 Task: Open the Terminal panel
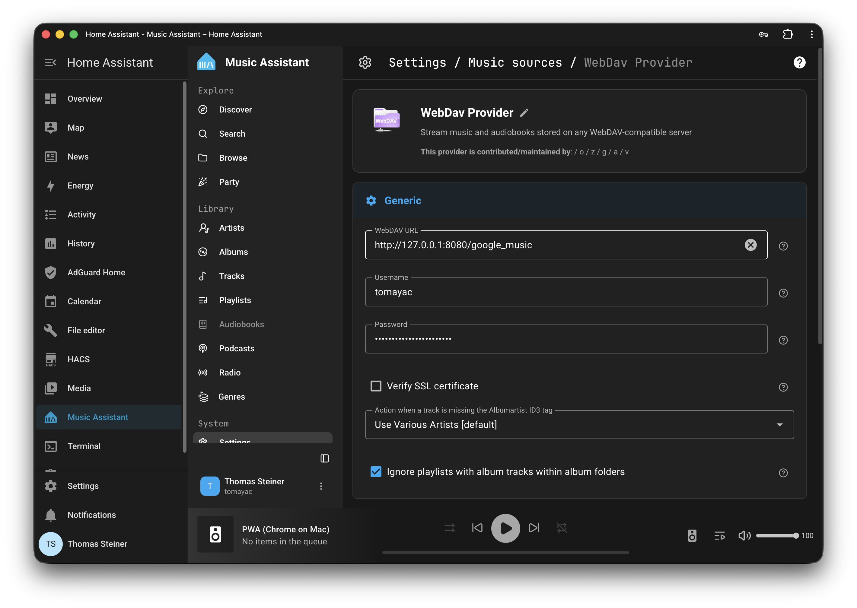pyautogui.click(x=109, y=446)
